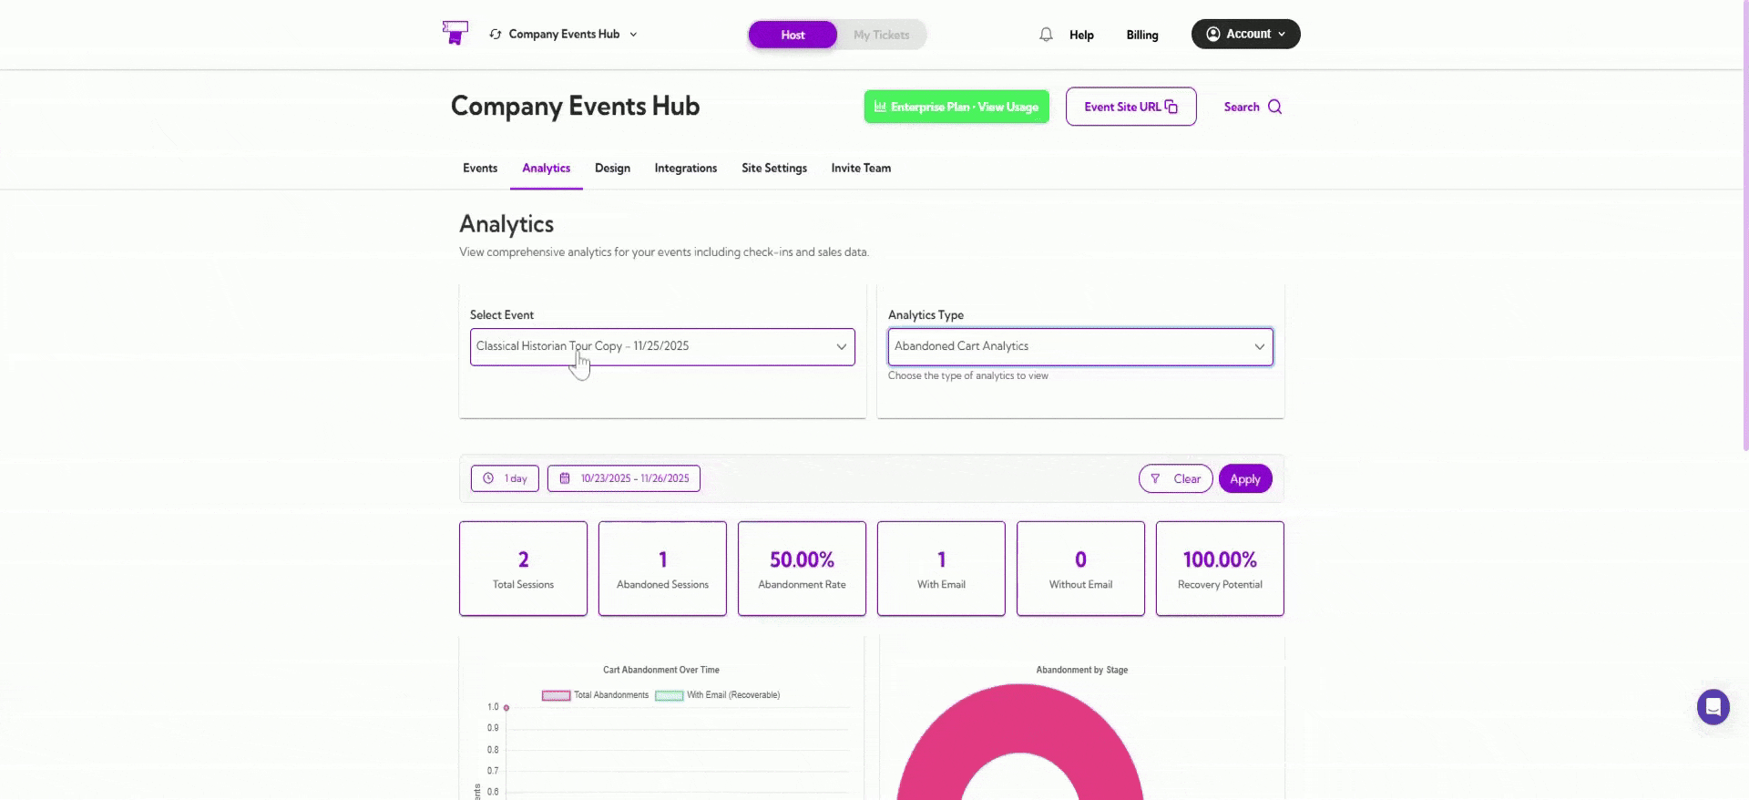Expand the Company Events Hub switcher chevron

pyautogui.click(x=633, y=35)
